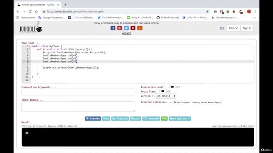Click the Java heading link
The width and height of the screenshot is (273, 153).
tap(126, 33)
